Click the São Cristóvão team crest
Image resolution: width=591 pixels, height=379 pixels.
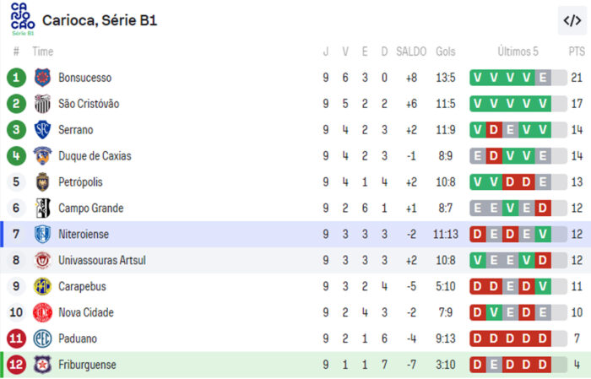click(x=42, y=104)
